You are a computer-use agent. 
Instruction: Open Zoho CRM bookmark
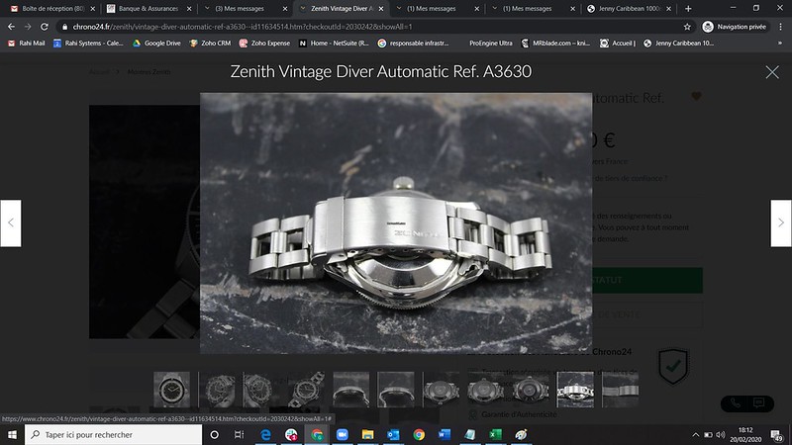210,44
